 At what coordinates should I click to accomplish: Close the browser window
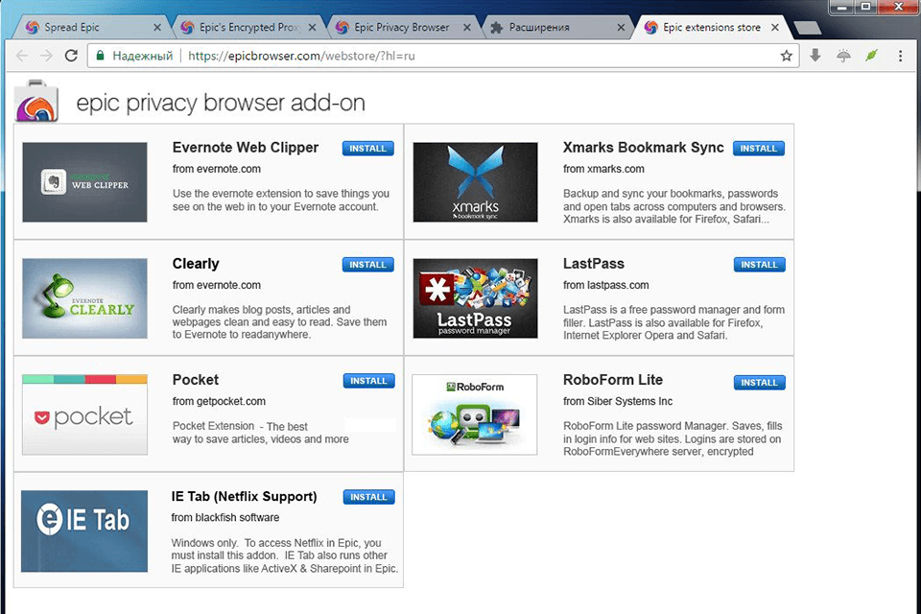pos(898,8)
